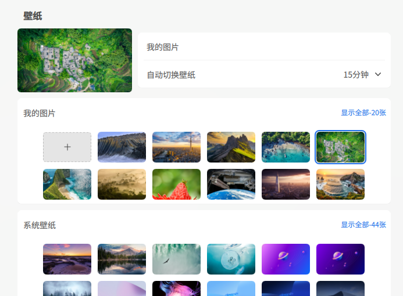This screenshot has height=296, width=403.
Task: Select the pink neon swirl dark wallpaper
Action: click(176, 288)
